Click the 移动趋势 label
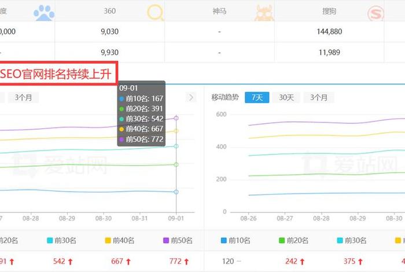The image size is (405, 272). click(x=225, y=97)
